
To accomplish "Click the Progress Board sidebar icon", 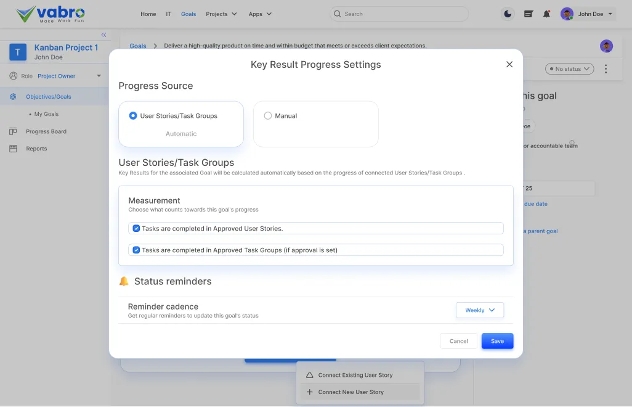I will click(13, 131).
